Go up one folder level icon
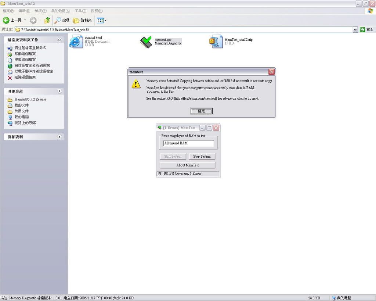376x301 pixels. [x=47, y=20]
